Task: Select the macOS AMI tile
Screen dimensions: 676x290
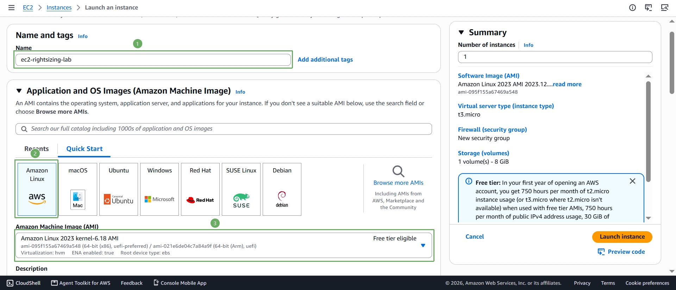Action: point(78,189)
